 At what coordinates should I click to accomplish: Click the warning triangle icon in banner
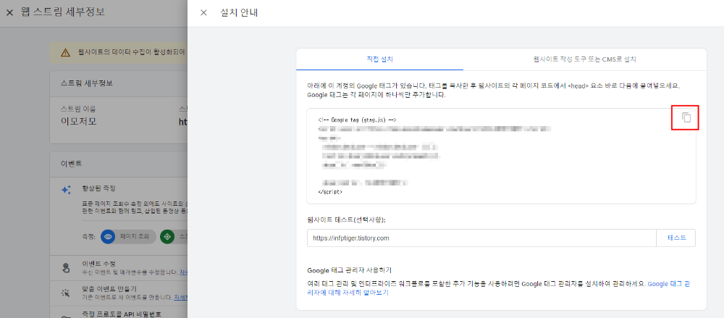tap(66, 53)
